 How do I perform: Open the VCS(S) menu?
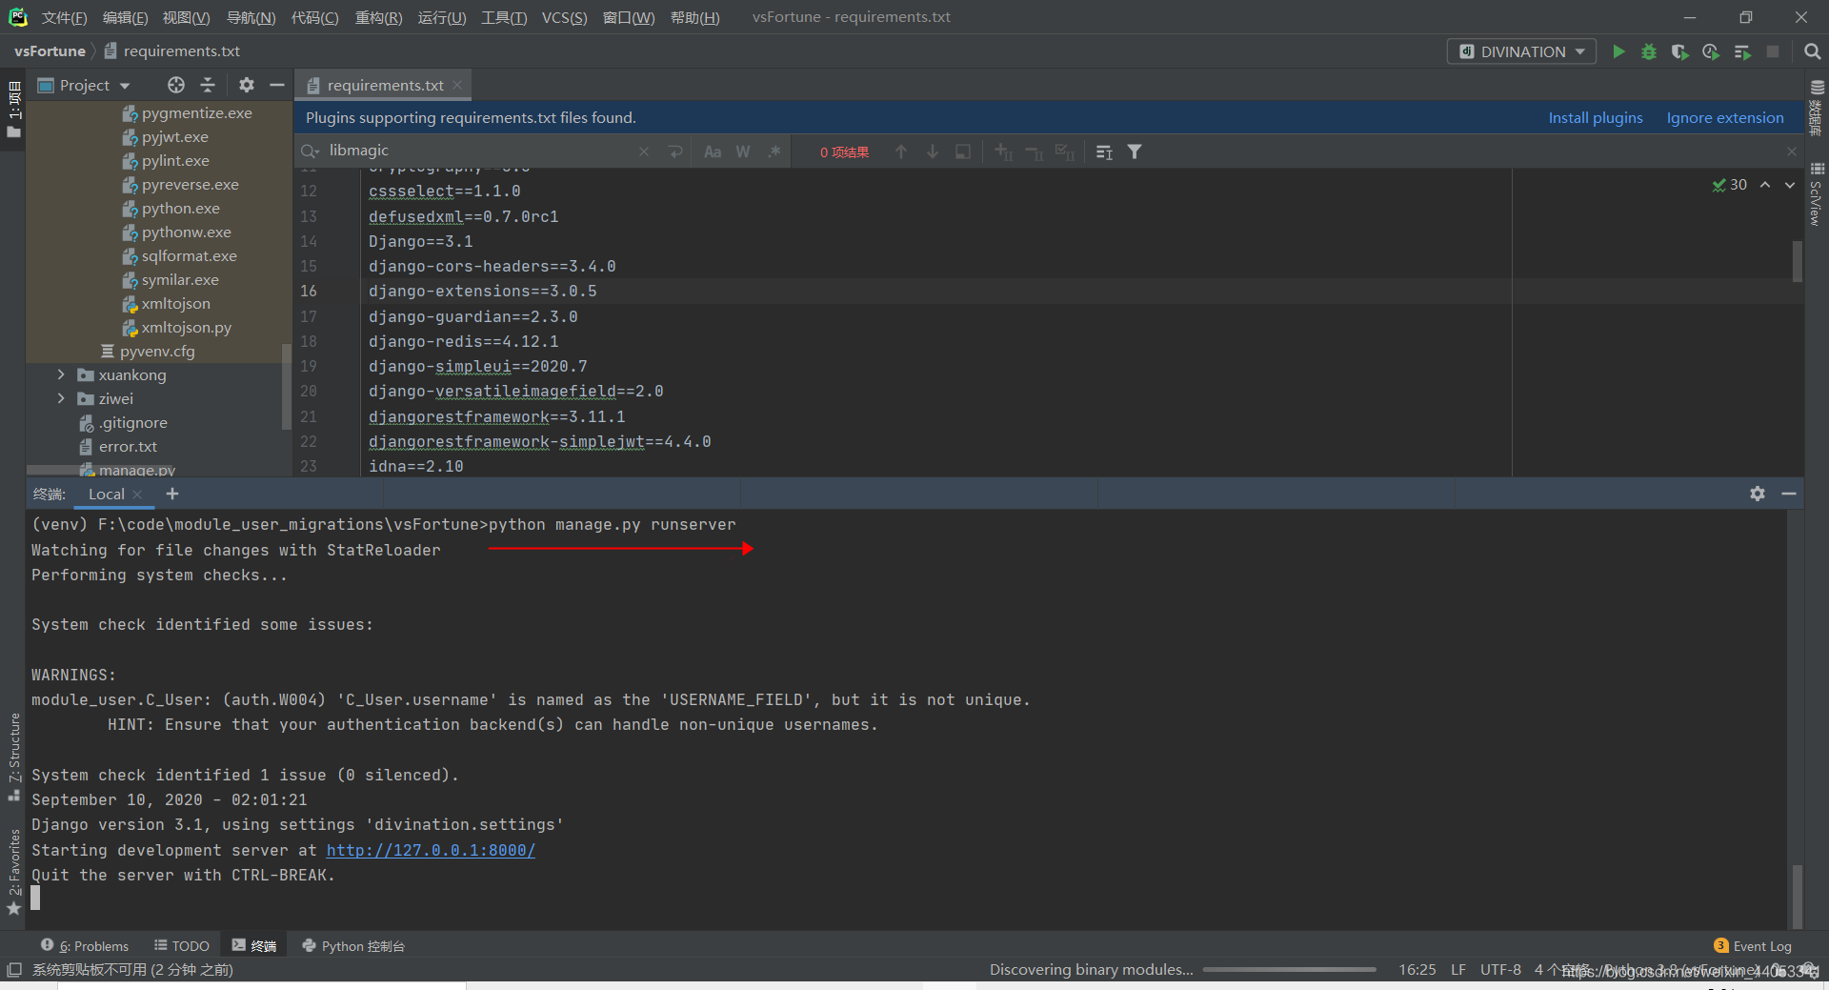[564, 17]
